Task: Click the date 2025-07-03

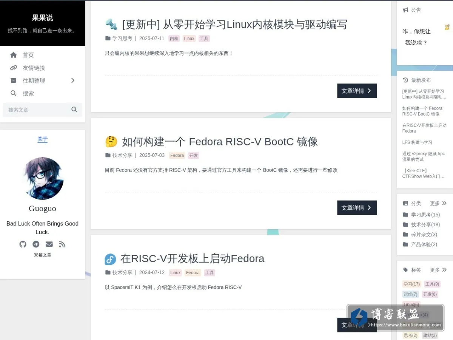Action: (152, 155)
